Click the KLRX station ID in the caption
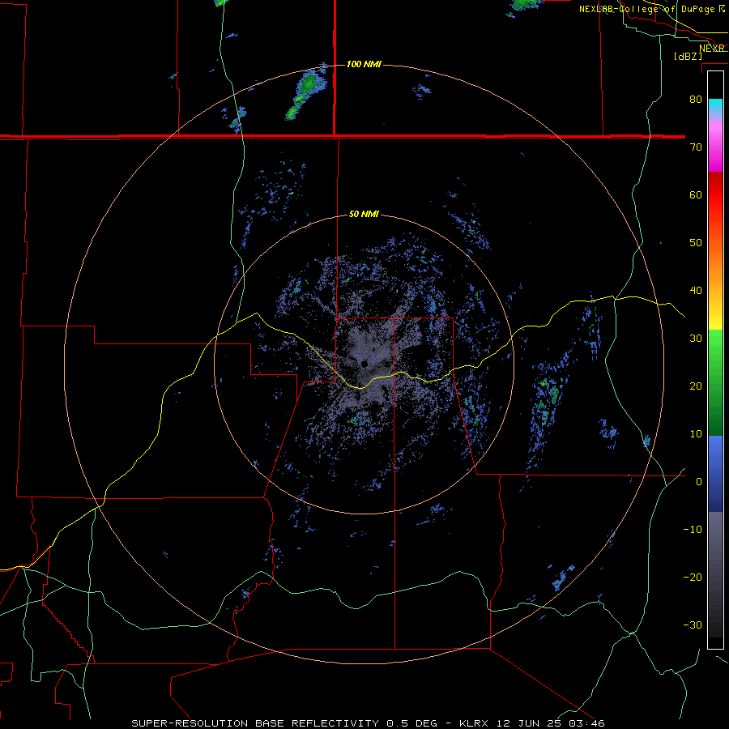The height and width of the screenshot is (729, 729). [474, 723]
